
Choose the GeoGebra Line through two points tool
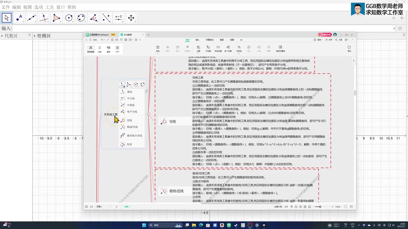32,18
